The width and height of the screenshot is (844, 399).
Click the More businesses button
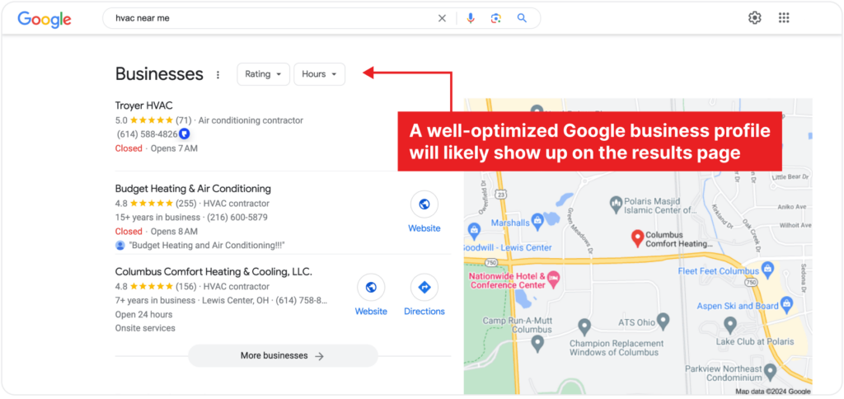coord(283,356)
